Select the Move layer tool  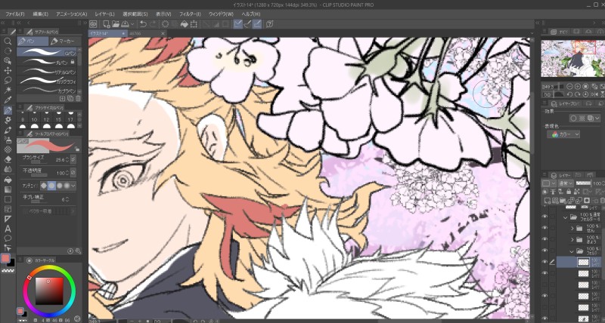pyautogui.click(x=8, y=70)
